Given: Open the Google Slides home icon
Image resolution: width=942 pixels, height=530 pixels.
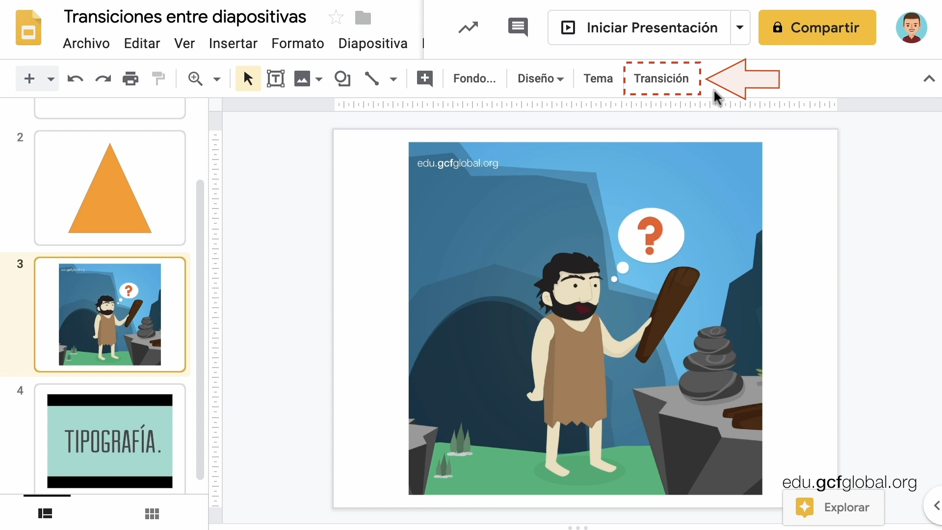Looking at the screenshot, I should point(28,28).
